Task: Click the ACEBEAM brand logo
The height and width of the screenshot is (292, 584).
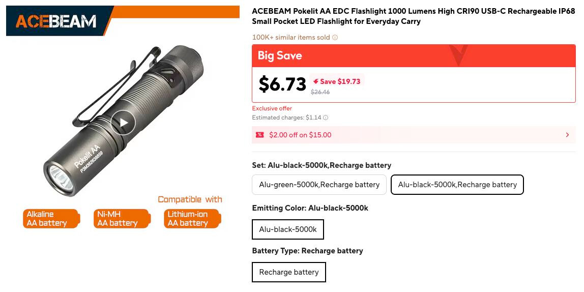Action: [x=56, y=21]
